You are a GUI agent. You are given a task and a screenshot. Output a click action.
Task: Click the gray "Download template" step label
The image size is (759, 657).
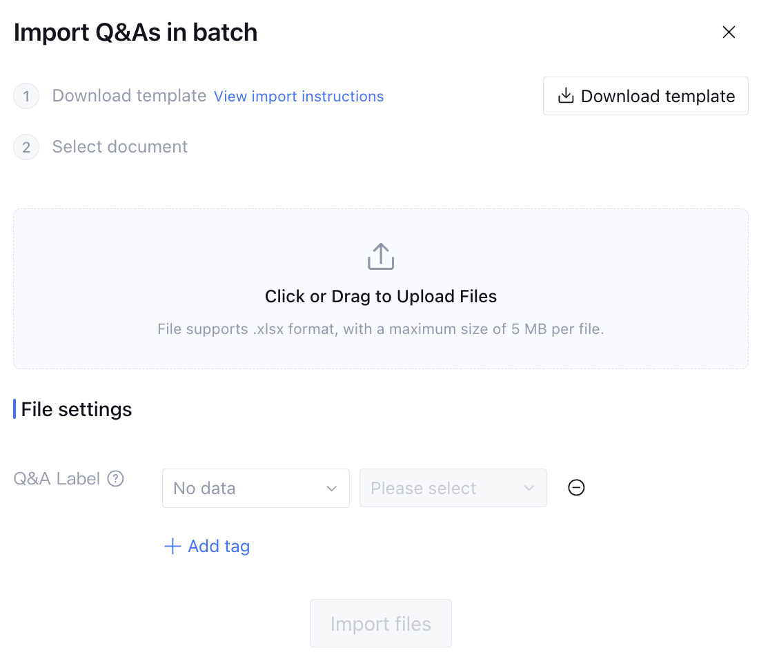point(129,96)
